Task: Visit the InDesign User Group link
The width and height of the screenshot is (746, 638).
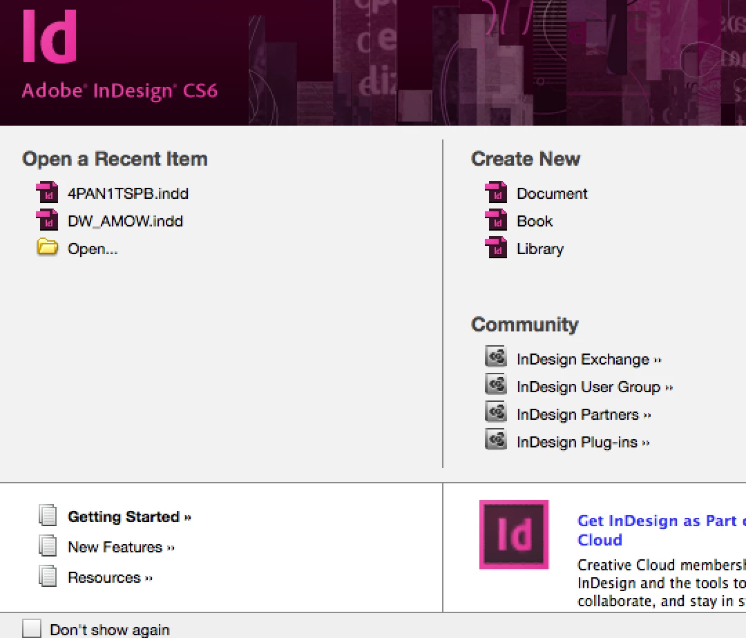Action: pos(595,387)
